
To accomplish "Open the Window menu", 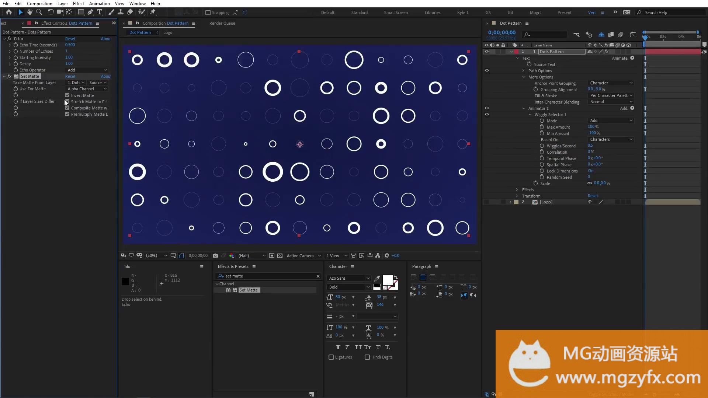I will coord(138,3).
